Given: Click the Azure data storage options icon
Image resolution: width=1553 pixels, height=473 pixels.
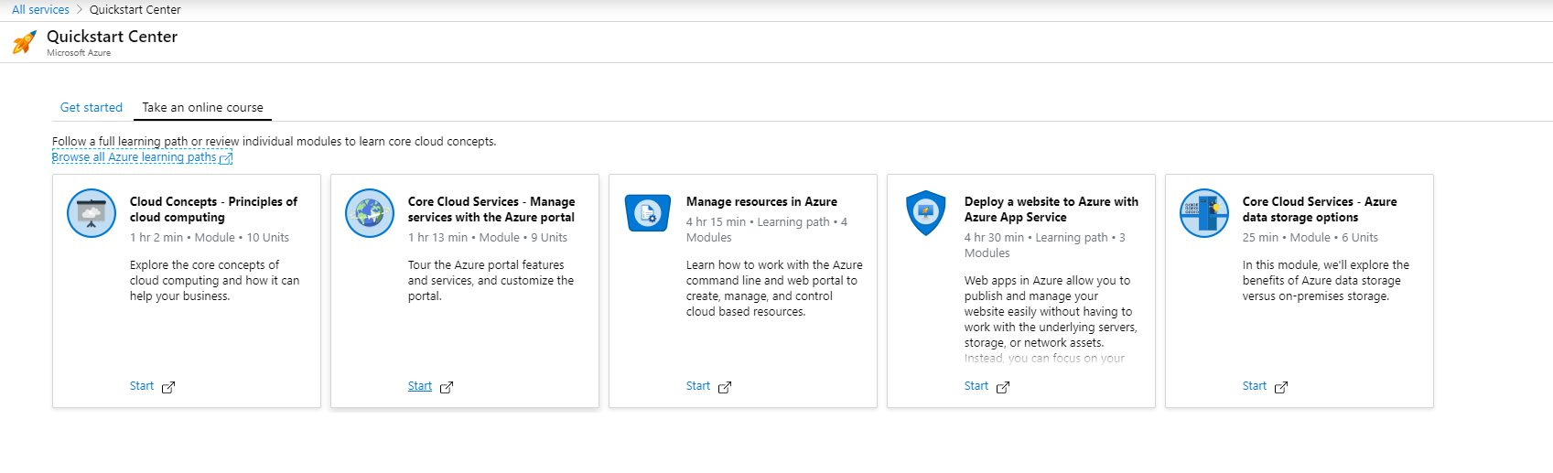Looking at the screenshot, I should (x=1204, y=213).
